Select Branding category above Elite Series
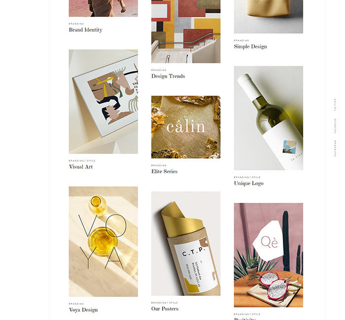The image size is (345, 320). point(159,165)
